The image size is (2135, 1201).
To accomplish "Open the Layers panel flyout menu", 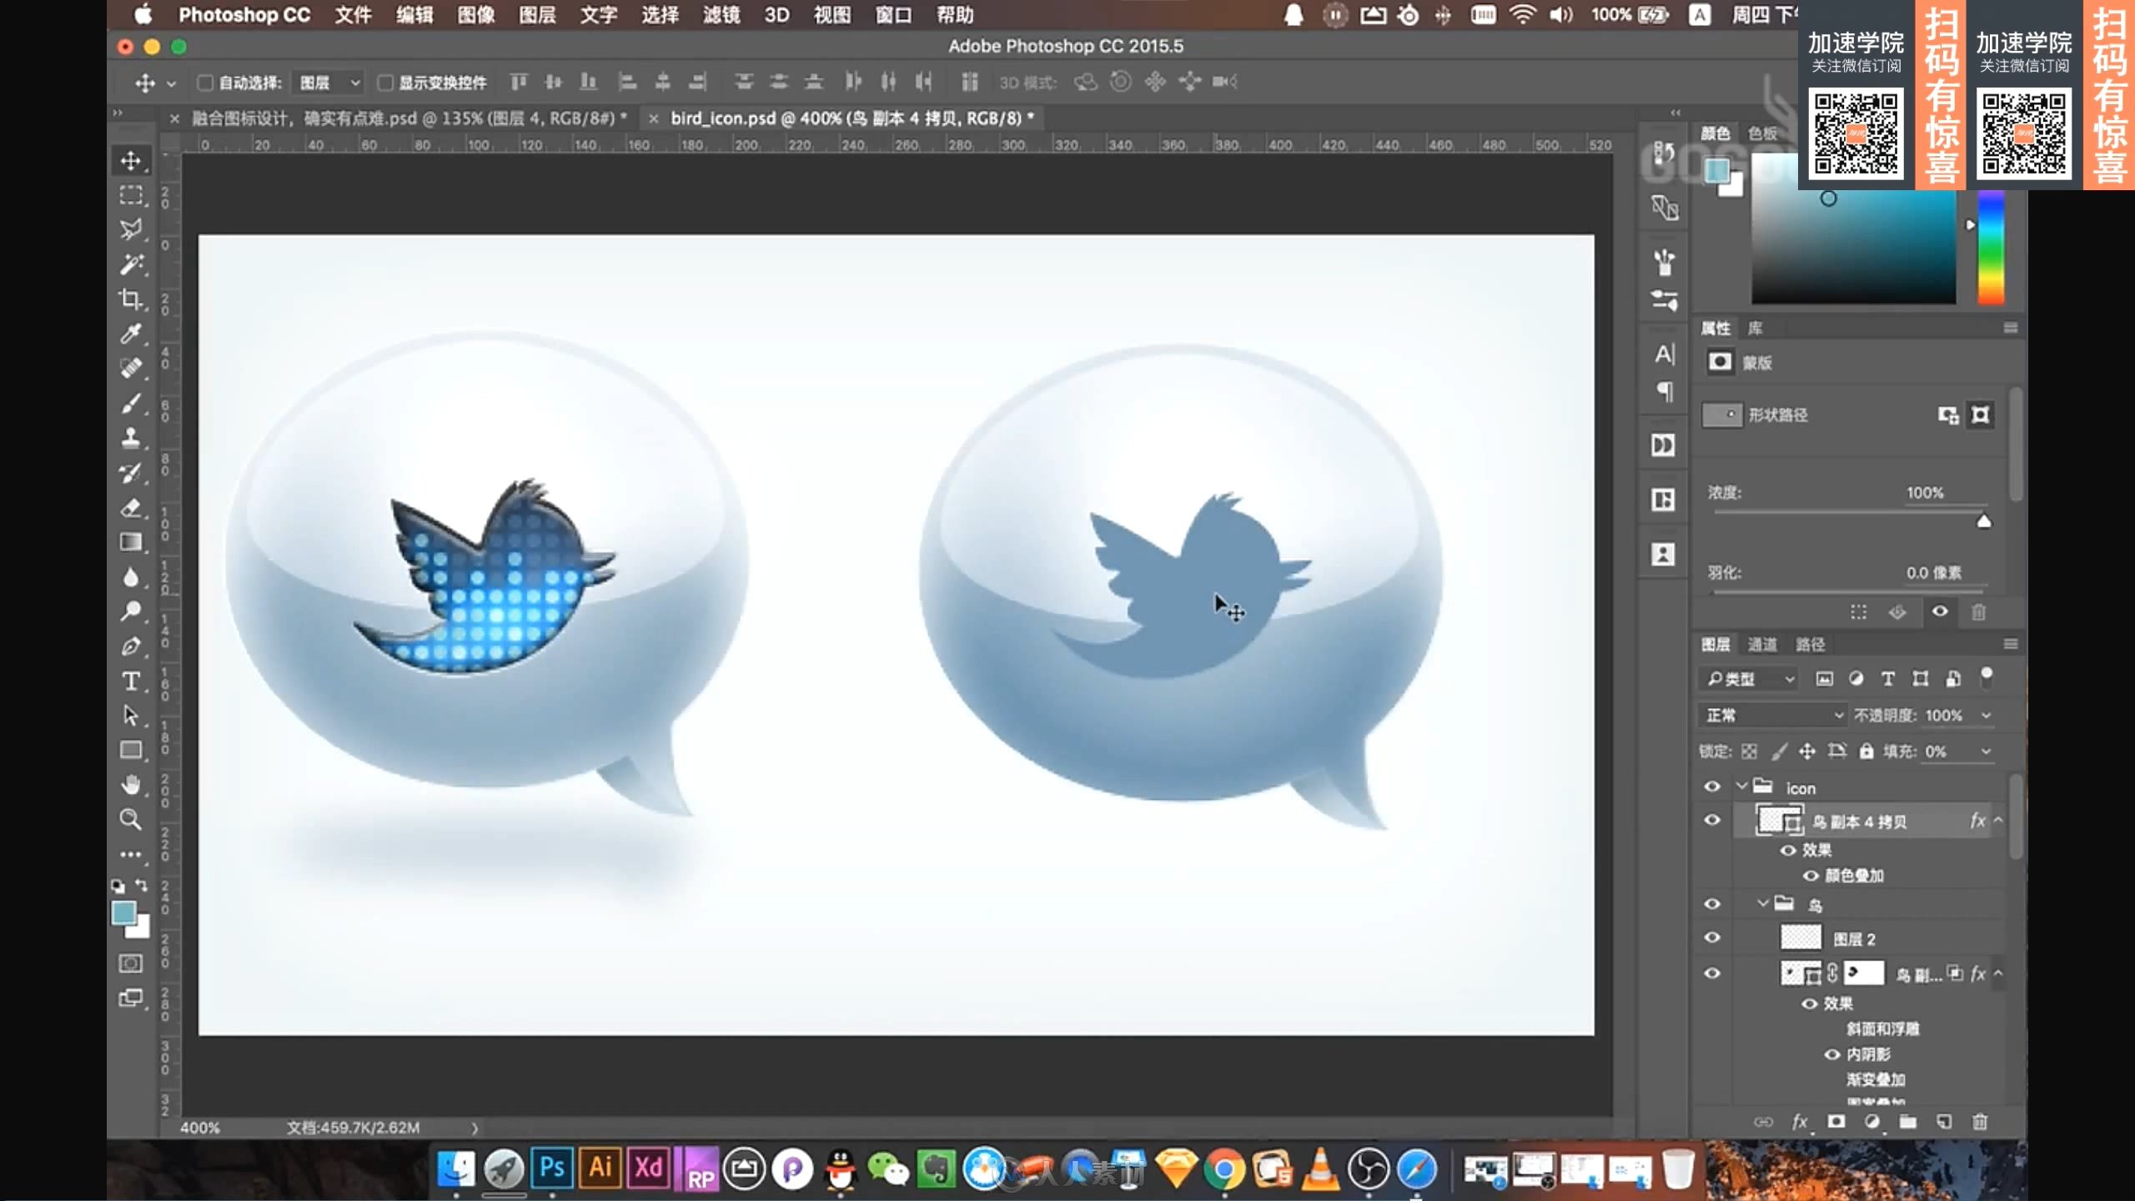I will [x=2010, y=644].
